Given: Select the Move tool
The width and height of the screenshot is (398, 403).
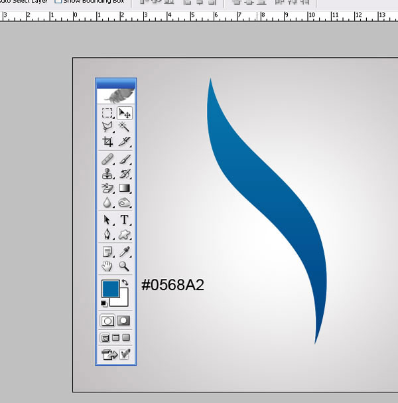Looking at the screenshot, I should (x=124, y=114).
